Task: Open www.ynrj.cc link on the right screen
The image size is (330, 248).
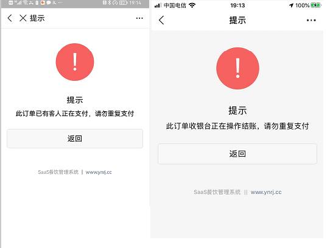Action: click(266, 192)
